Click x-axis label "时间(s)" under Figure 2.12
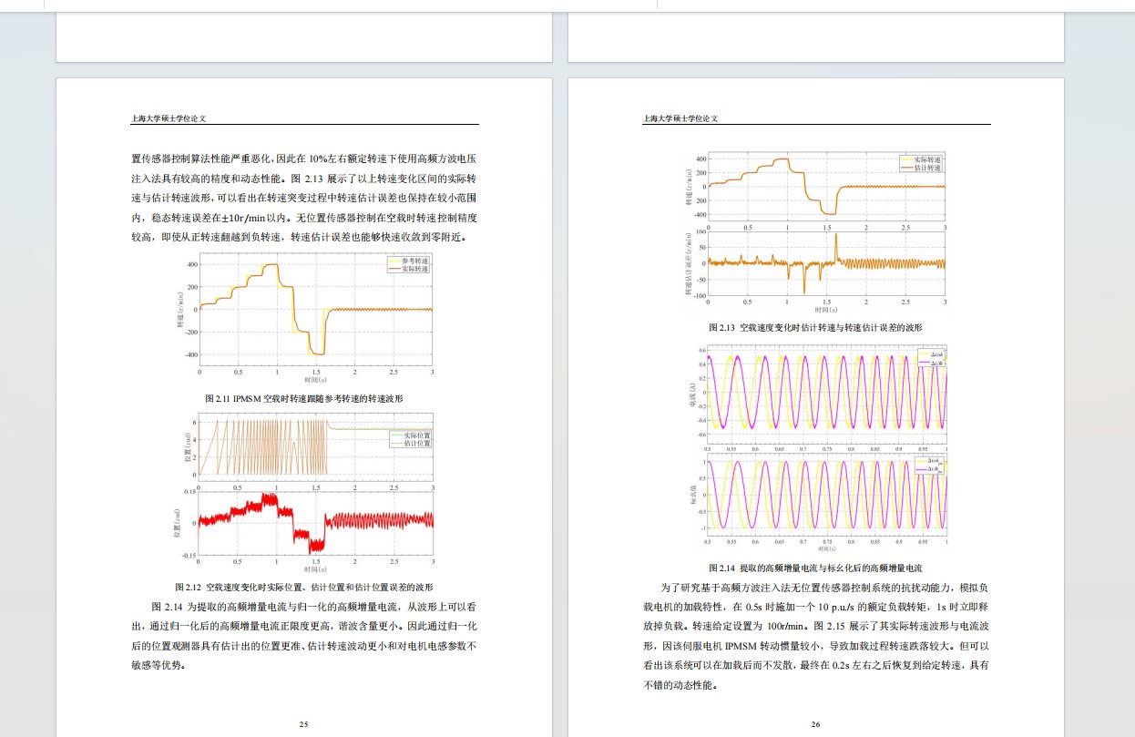 click(x=316, y=568)
